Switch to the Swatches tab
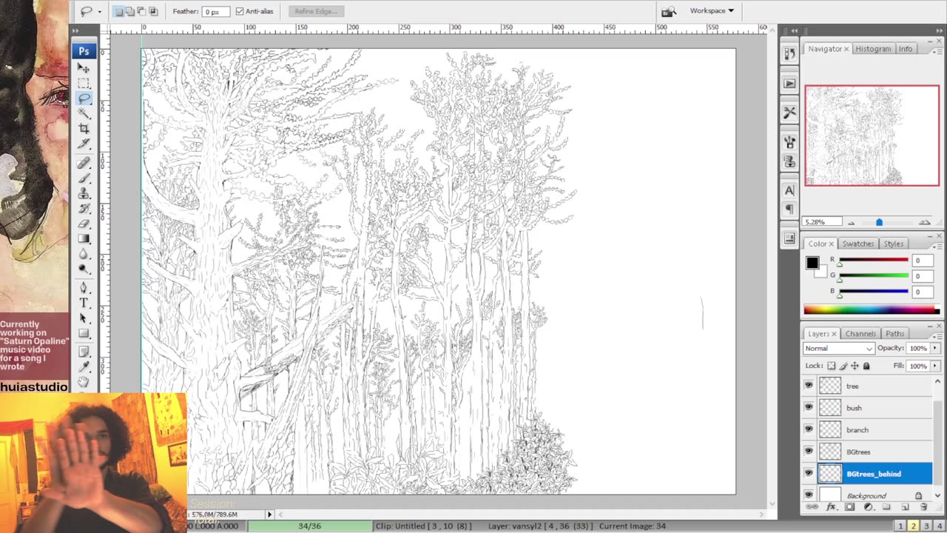 point(858,244)
